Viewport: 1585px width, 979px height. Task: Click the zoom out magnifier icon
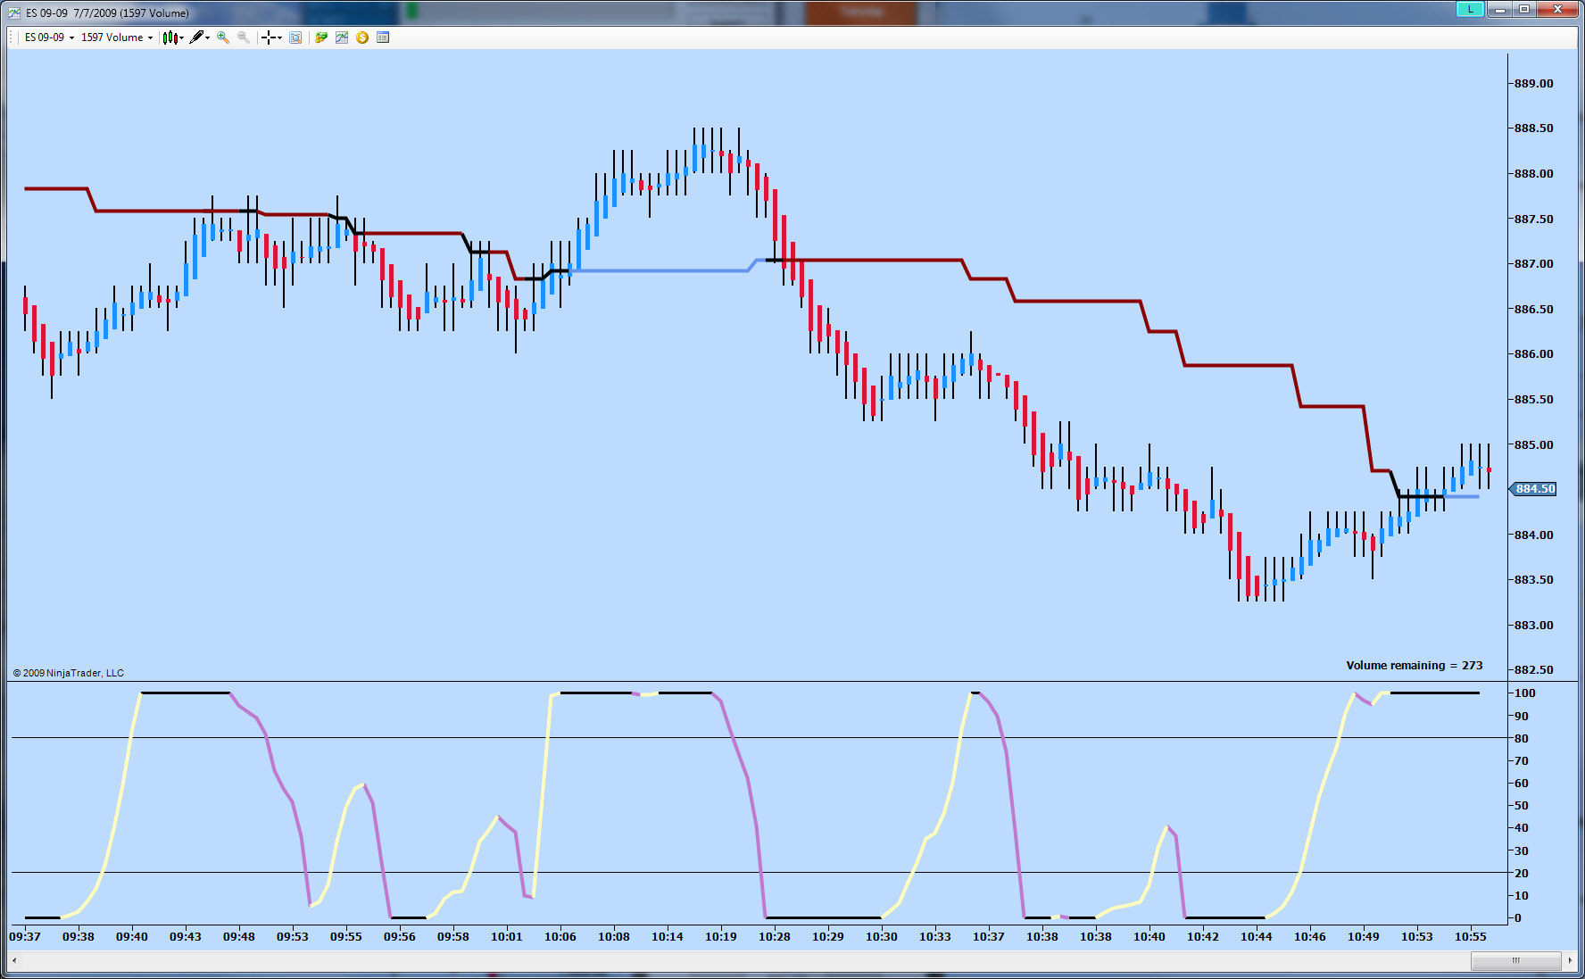(x=243, y=37)
